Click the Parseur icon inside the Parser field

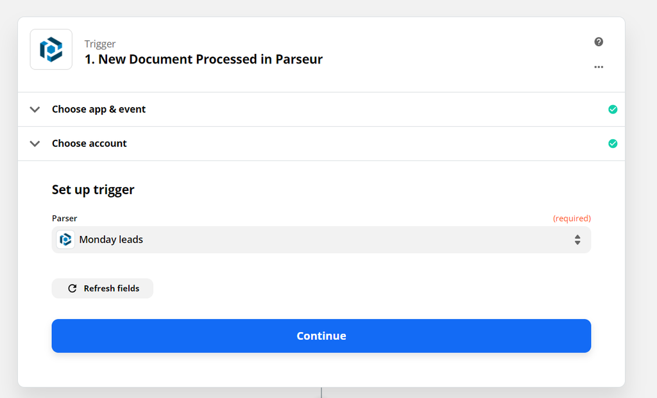point(65,239)
